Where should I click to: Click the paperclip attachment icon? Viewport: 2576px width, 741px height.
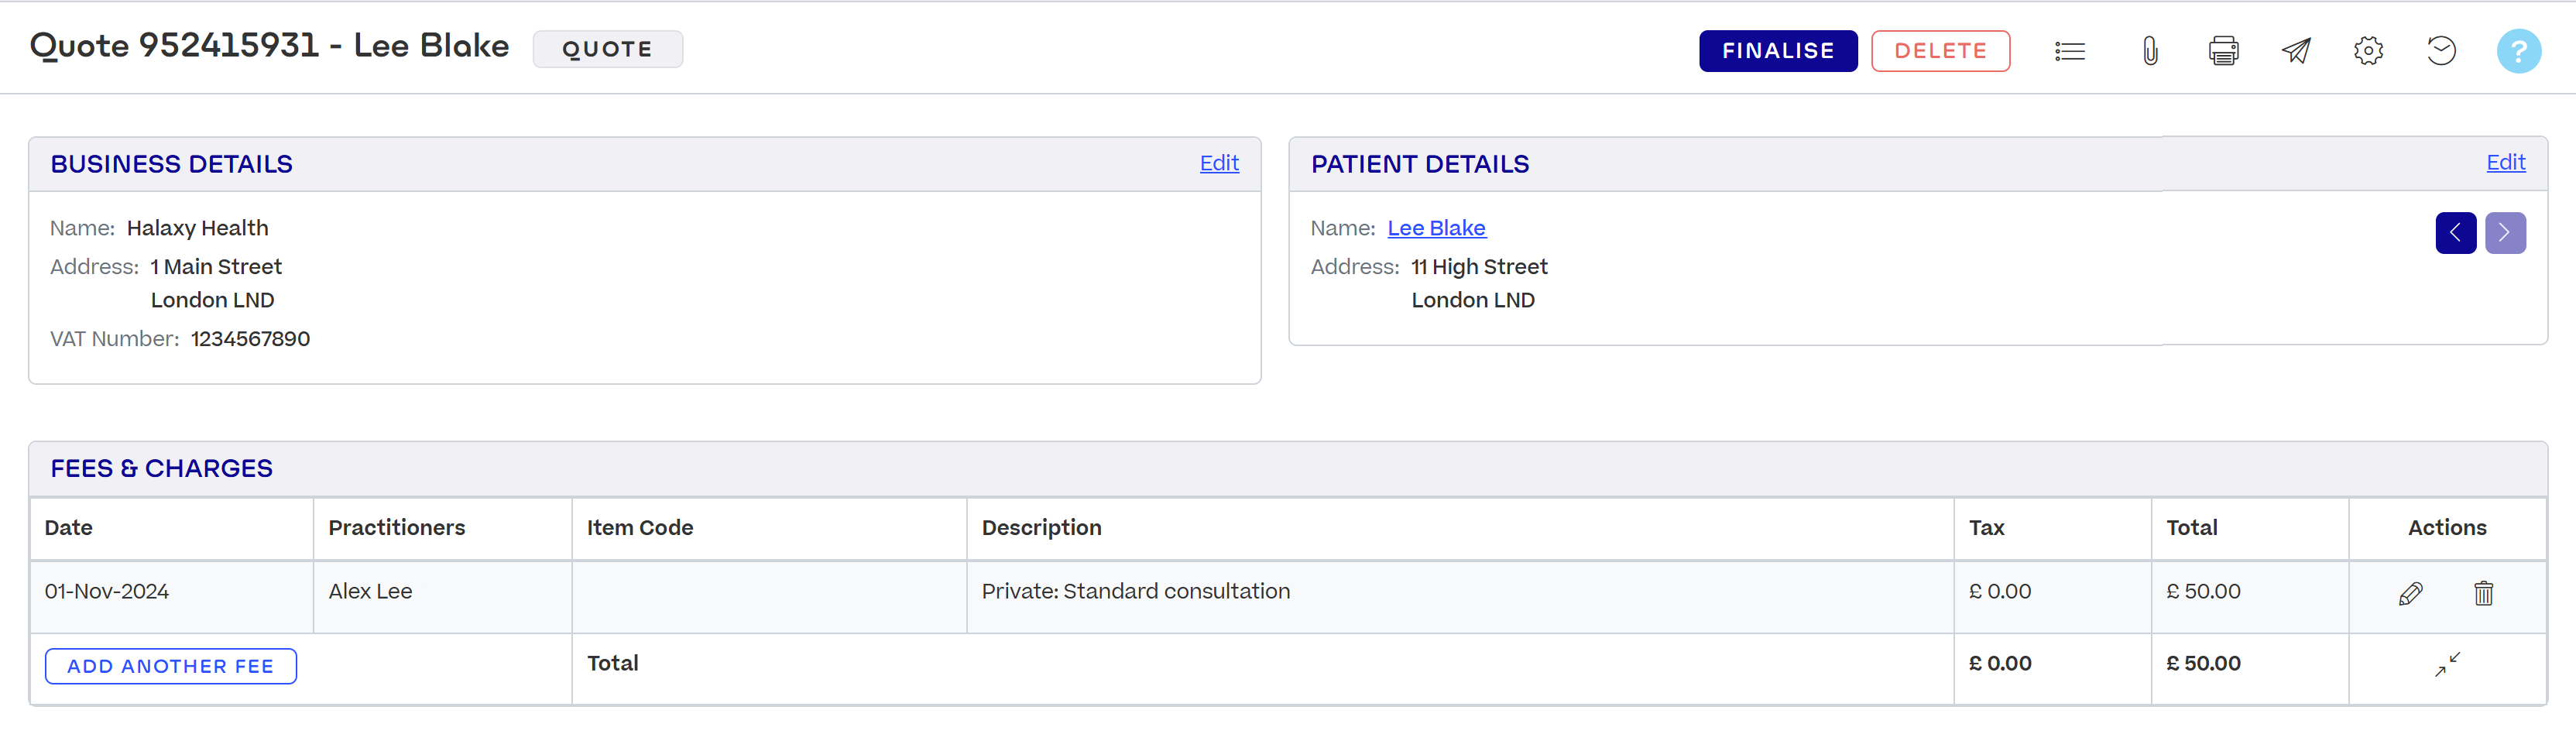[x=2149, y=51]
